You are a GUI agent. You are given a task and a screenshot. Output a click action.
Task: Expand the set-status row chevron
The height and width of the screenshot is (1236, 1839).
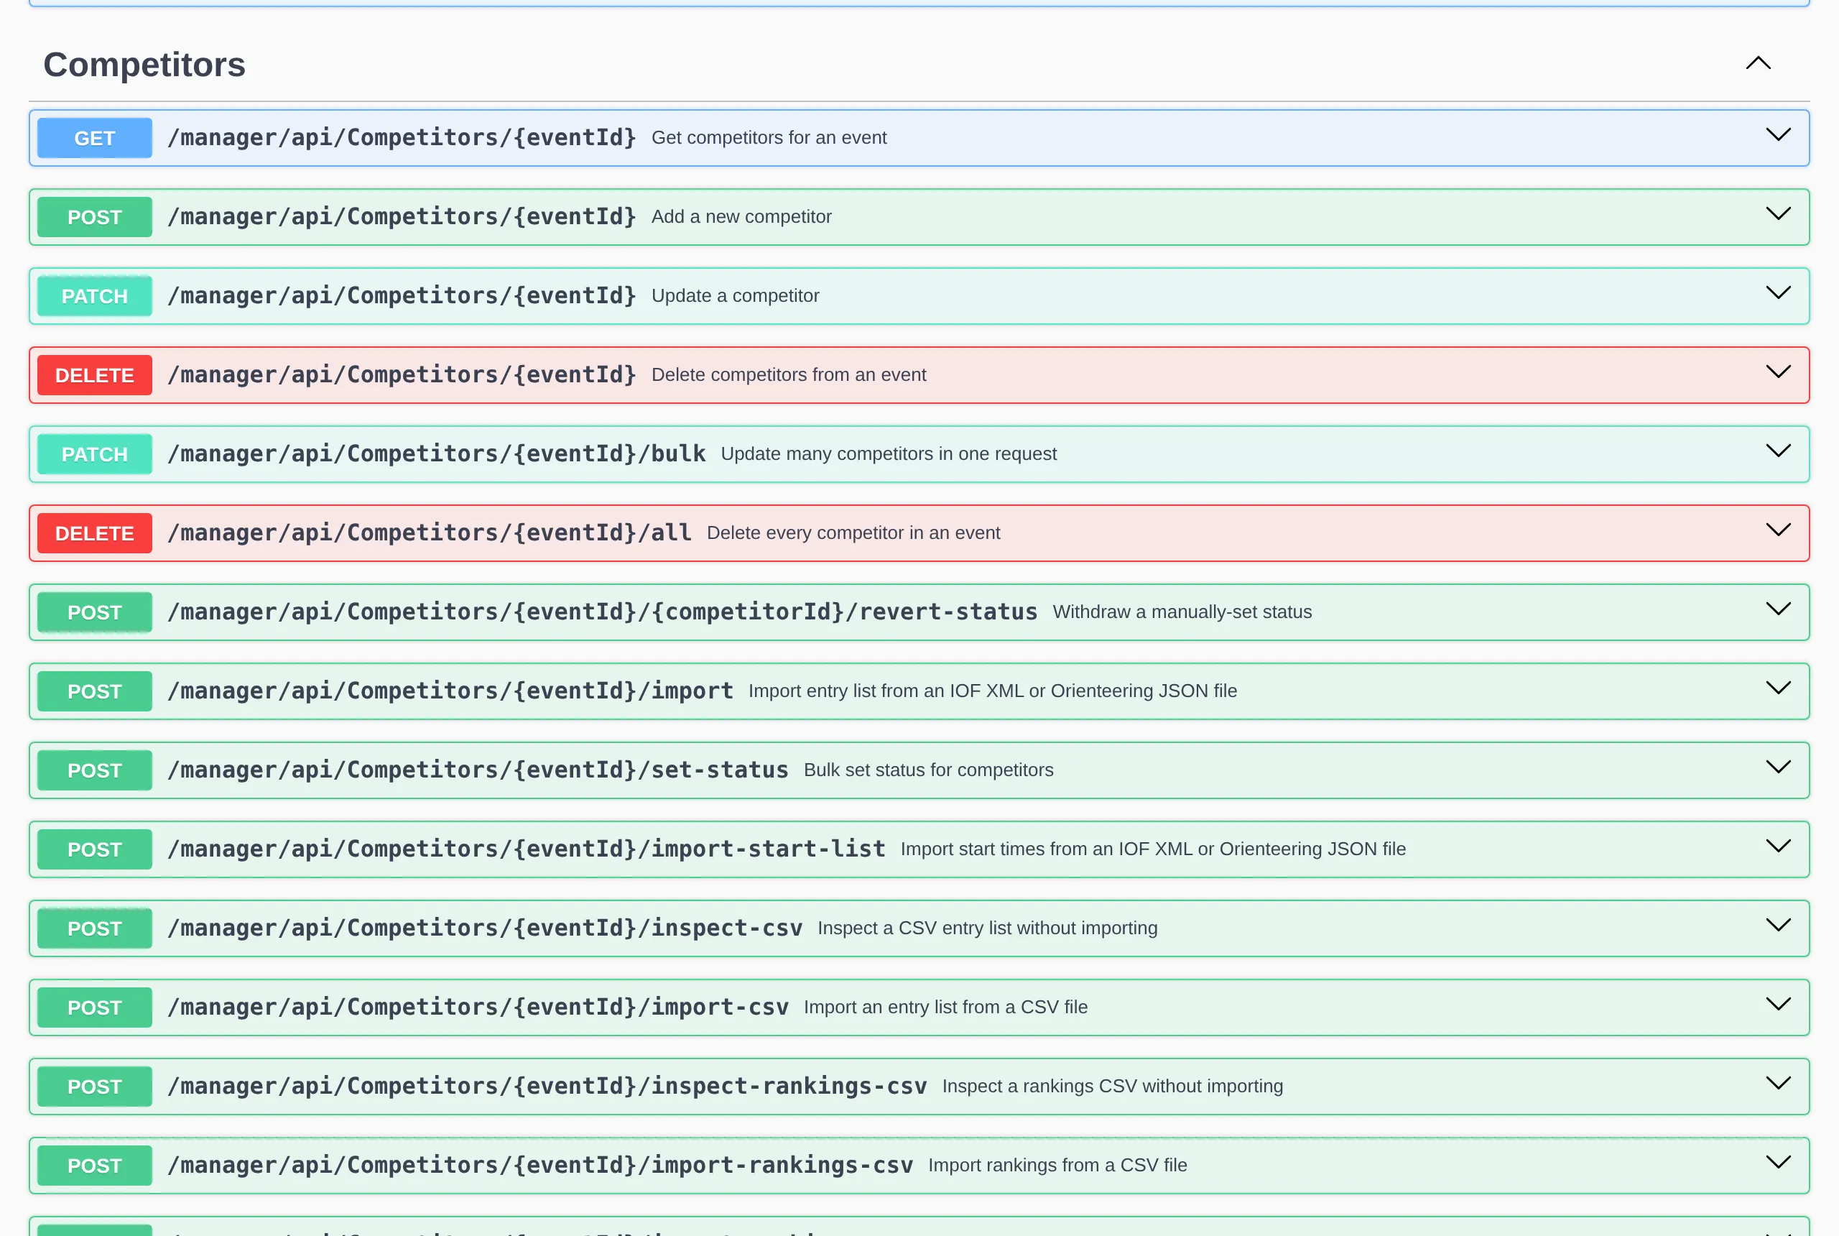(1777, 767)
